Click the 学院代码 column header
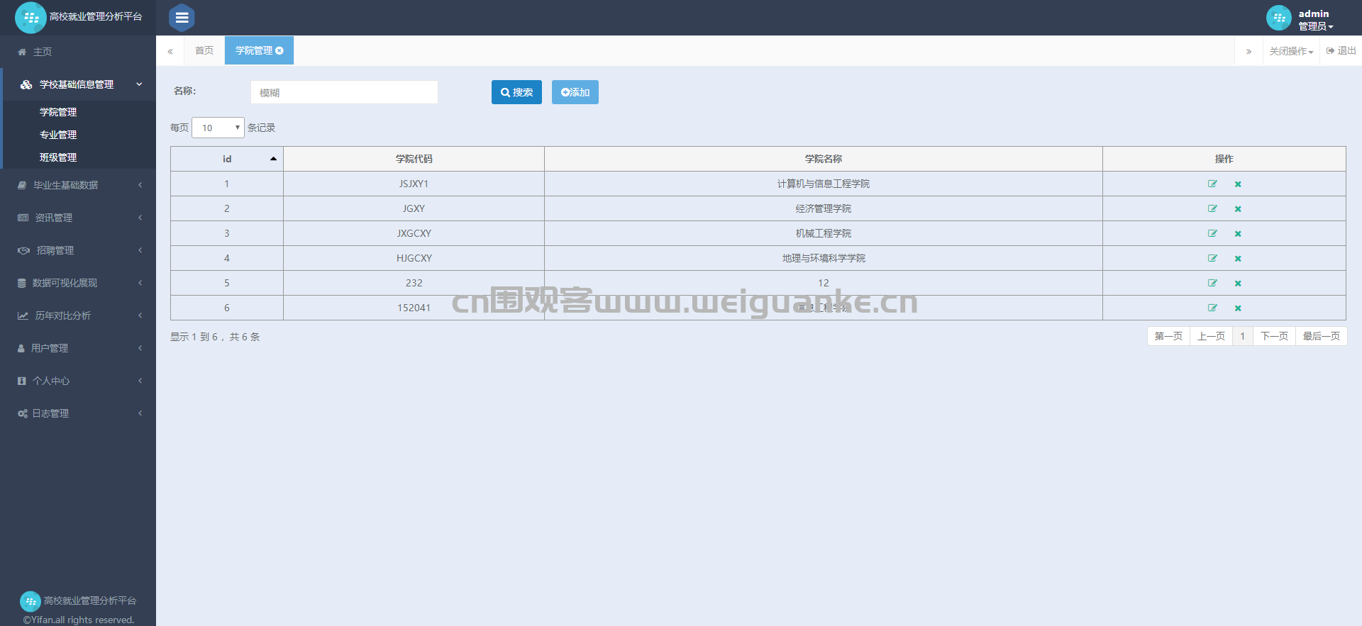1362x626 pixels. tap(414, 159)
